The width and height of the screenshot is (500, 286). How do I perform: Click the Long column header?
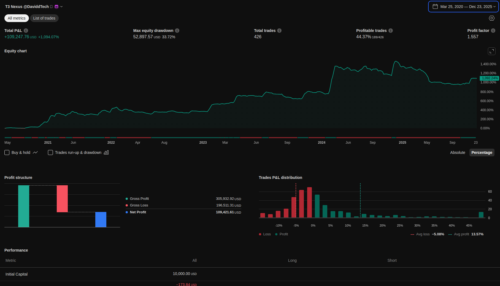(x=292, y=260)
